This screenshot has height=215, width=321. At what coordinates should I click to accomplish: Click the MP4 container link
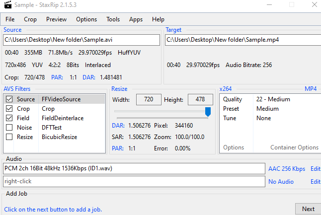coord(311,89)
